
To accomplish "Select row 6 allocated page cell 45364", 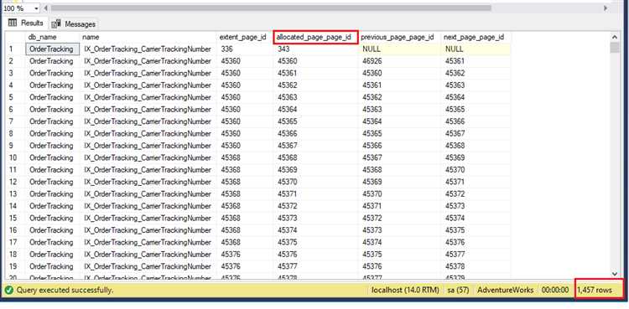I will [315, 110].
